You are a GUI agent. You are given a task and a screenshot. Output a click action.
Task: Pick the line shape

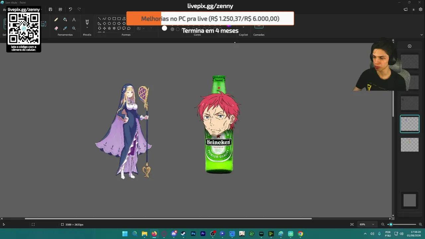click(x=99, y=19)
